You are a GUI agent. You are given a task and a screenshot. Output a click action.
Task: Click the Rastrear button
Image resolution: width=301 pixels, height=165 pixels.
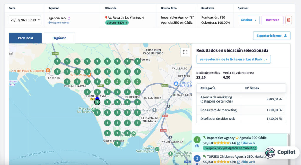[x=272, y=20]
